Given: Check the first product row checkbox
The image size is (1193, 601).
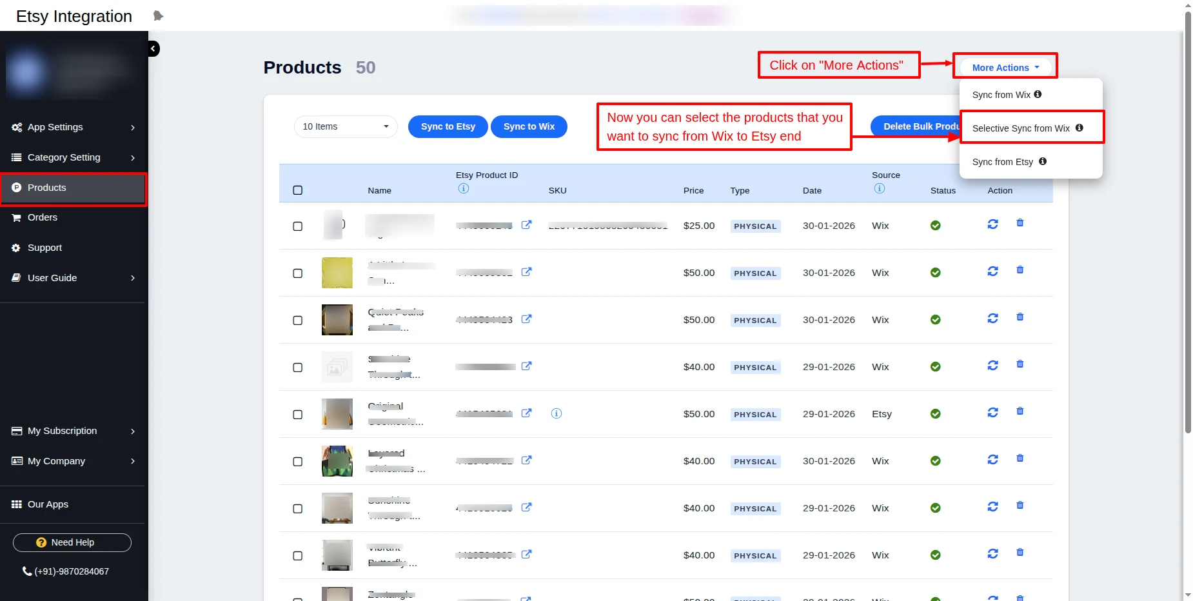Looking at the screenshot, I should 297,226.
